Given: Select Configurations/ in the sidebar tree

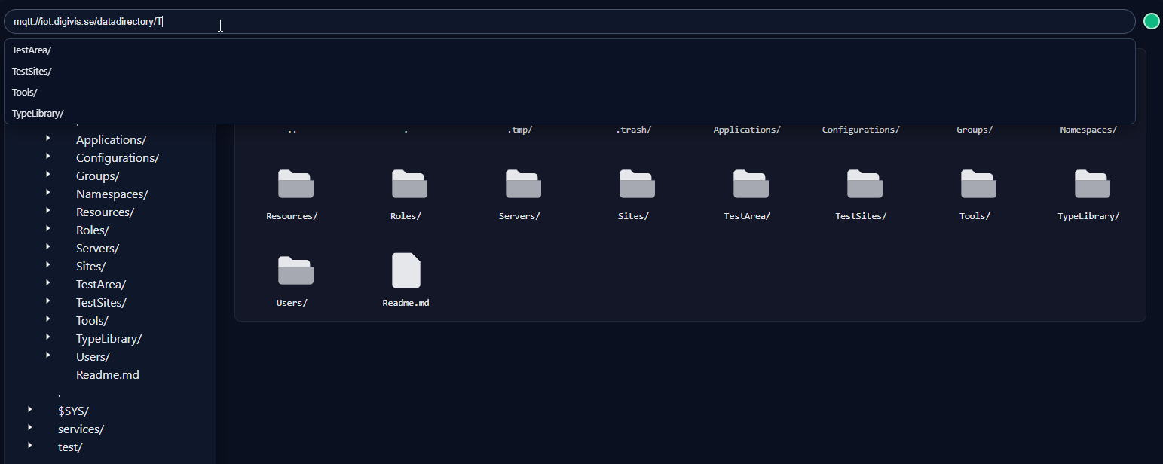Looking at the screenshot, I should pyautogui.click(x=118, y=157).
